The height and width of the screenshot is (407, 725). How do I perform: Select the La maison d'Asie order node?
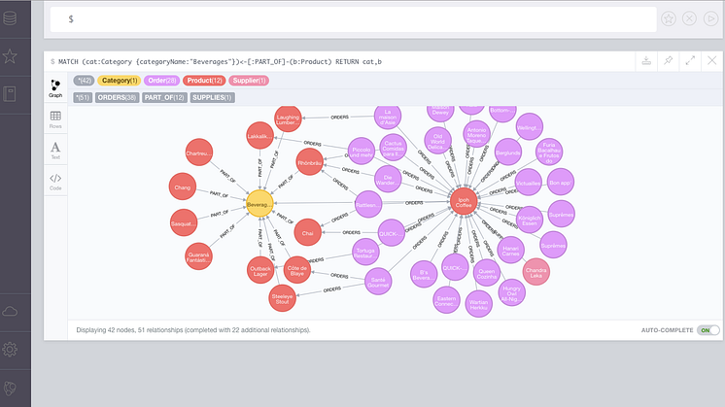tap(388, 118)
